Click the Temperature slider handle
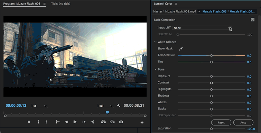The height and width of the screenshot is (133, 261). (x=212, y=55)
